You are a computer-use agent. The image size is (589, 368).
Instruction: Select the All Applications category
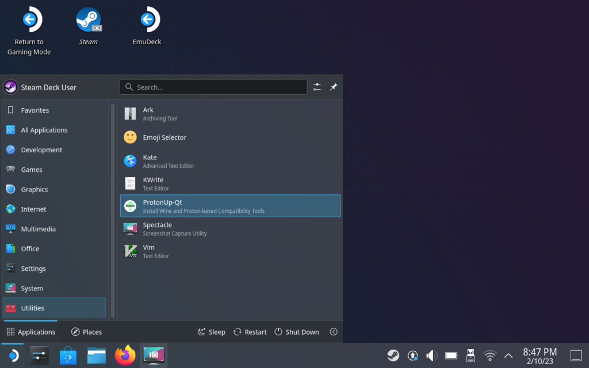pos(55,130)
